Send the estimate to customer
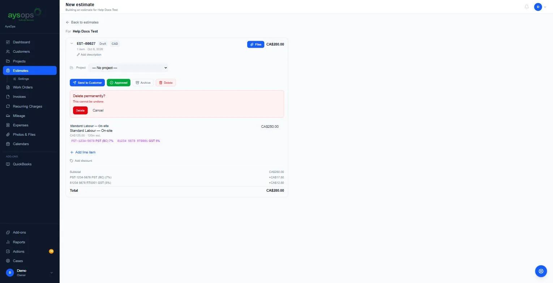The image size is (553, 283). pyautogui.click(x=87, y=83)
